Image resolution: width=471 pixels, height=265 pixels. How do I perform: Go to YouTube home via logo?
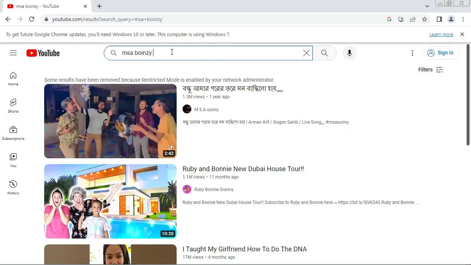[43, 53]
